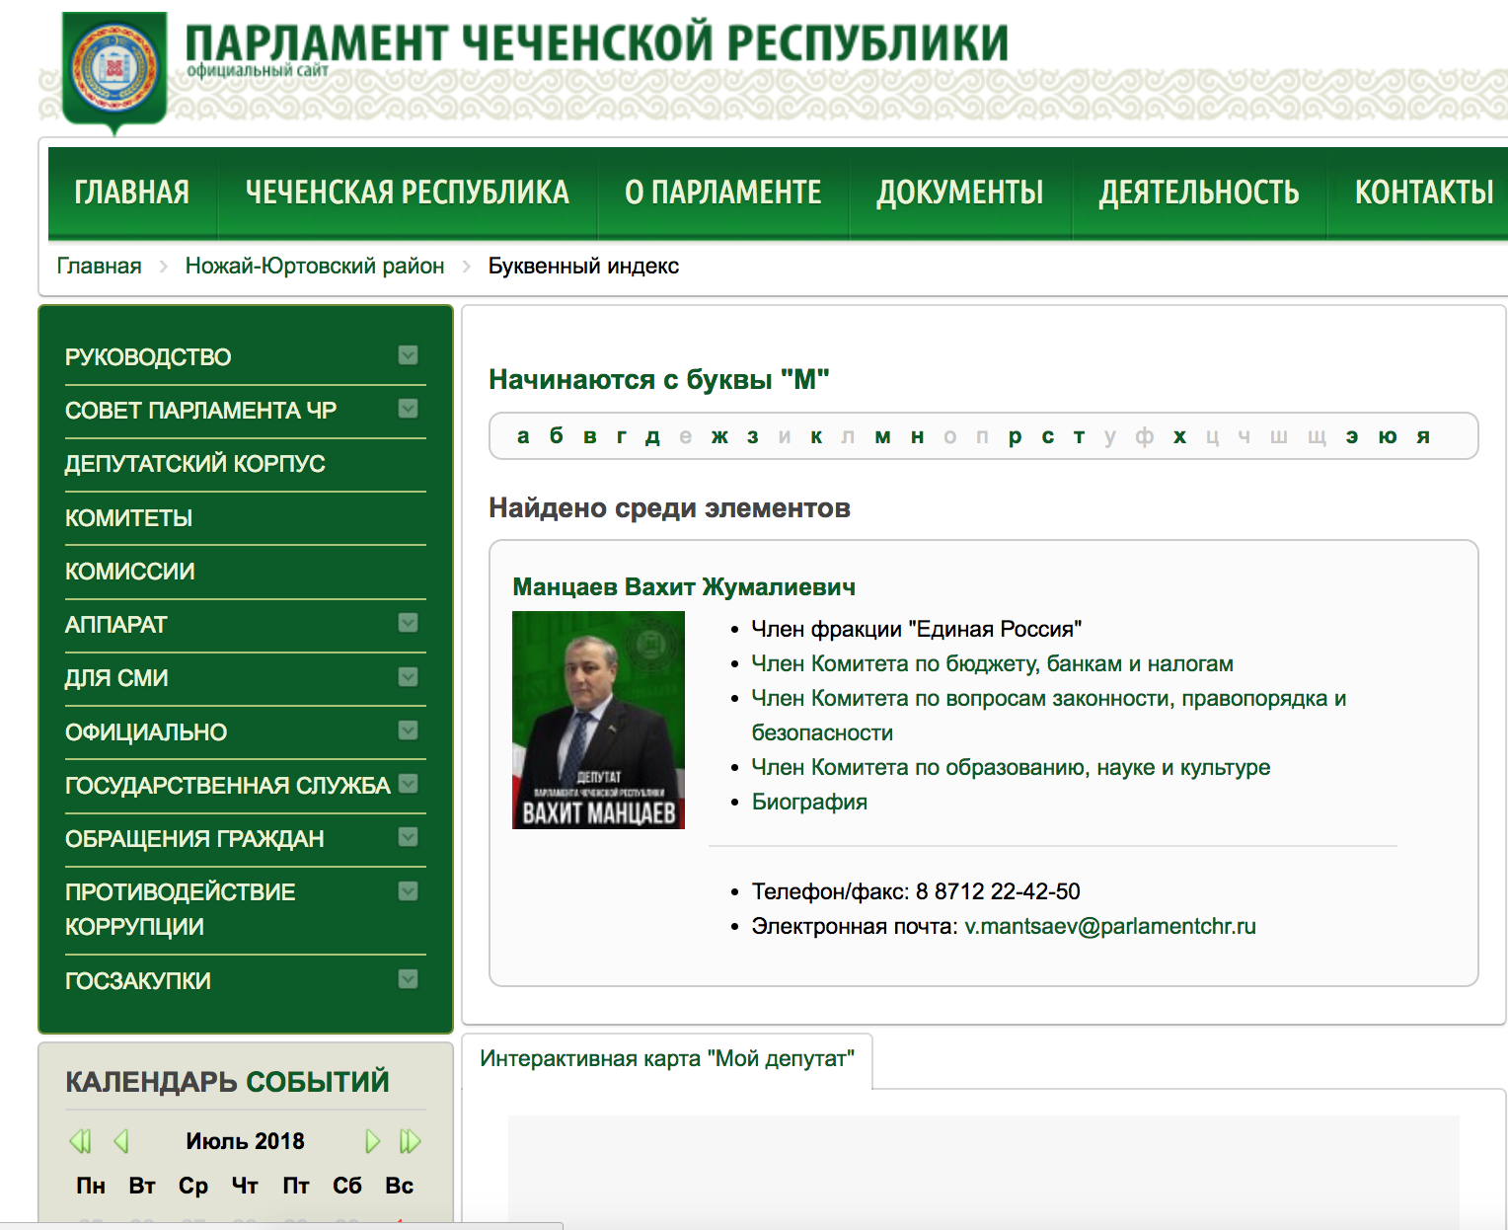Click the Chechen Parliament coat of arms logo

click(114, 70)
